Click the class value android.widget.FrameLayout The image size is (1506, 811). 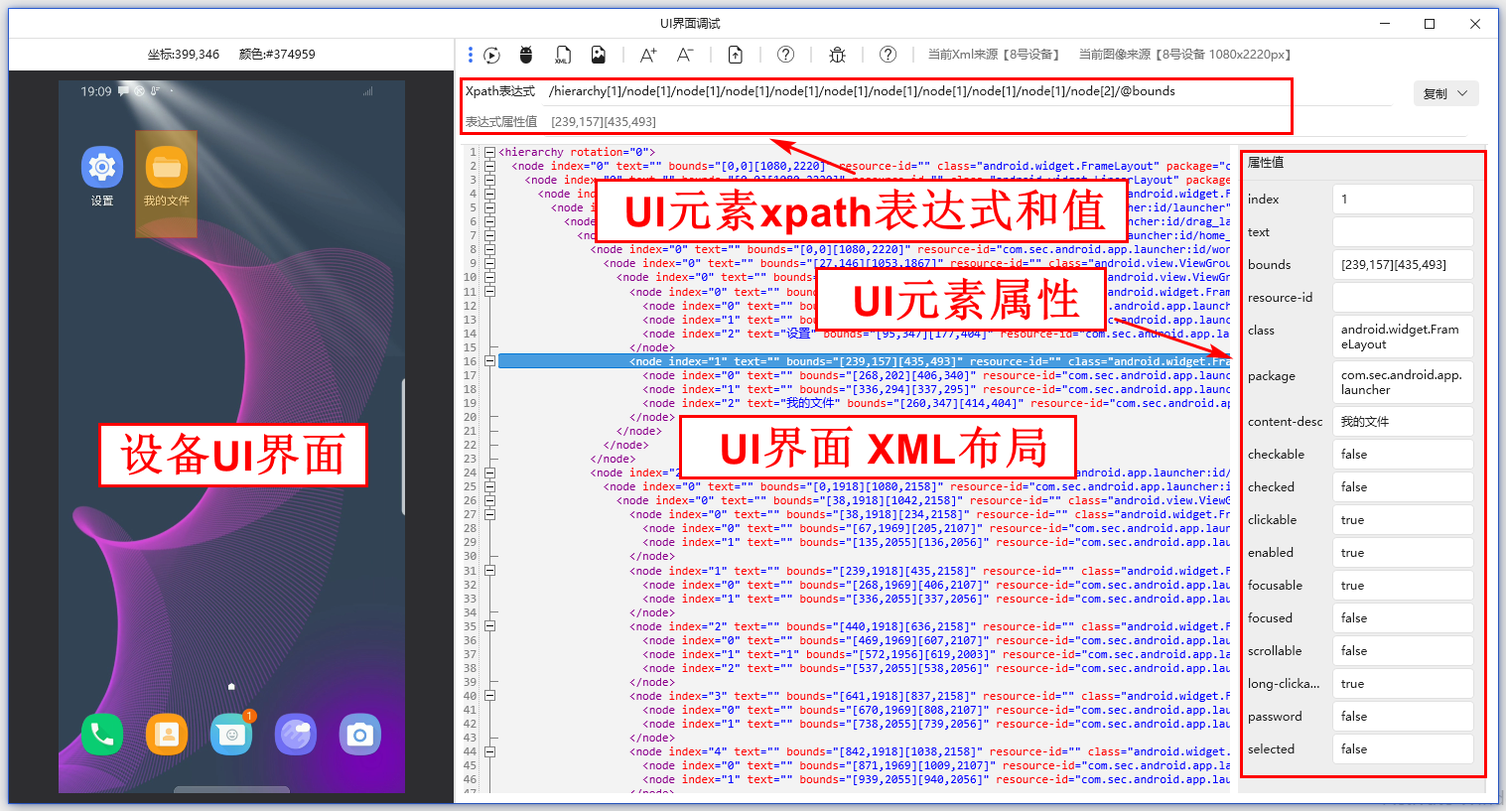pyautogui.click(x=1403, y=337)
